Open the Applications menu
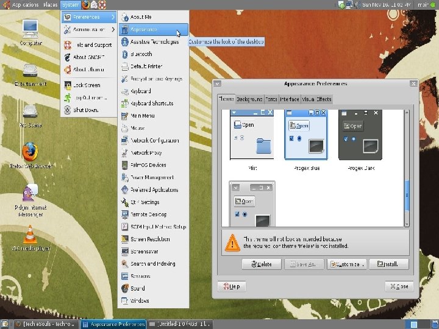The image size is (439, 329). pos(20,5)
